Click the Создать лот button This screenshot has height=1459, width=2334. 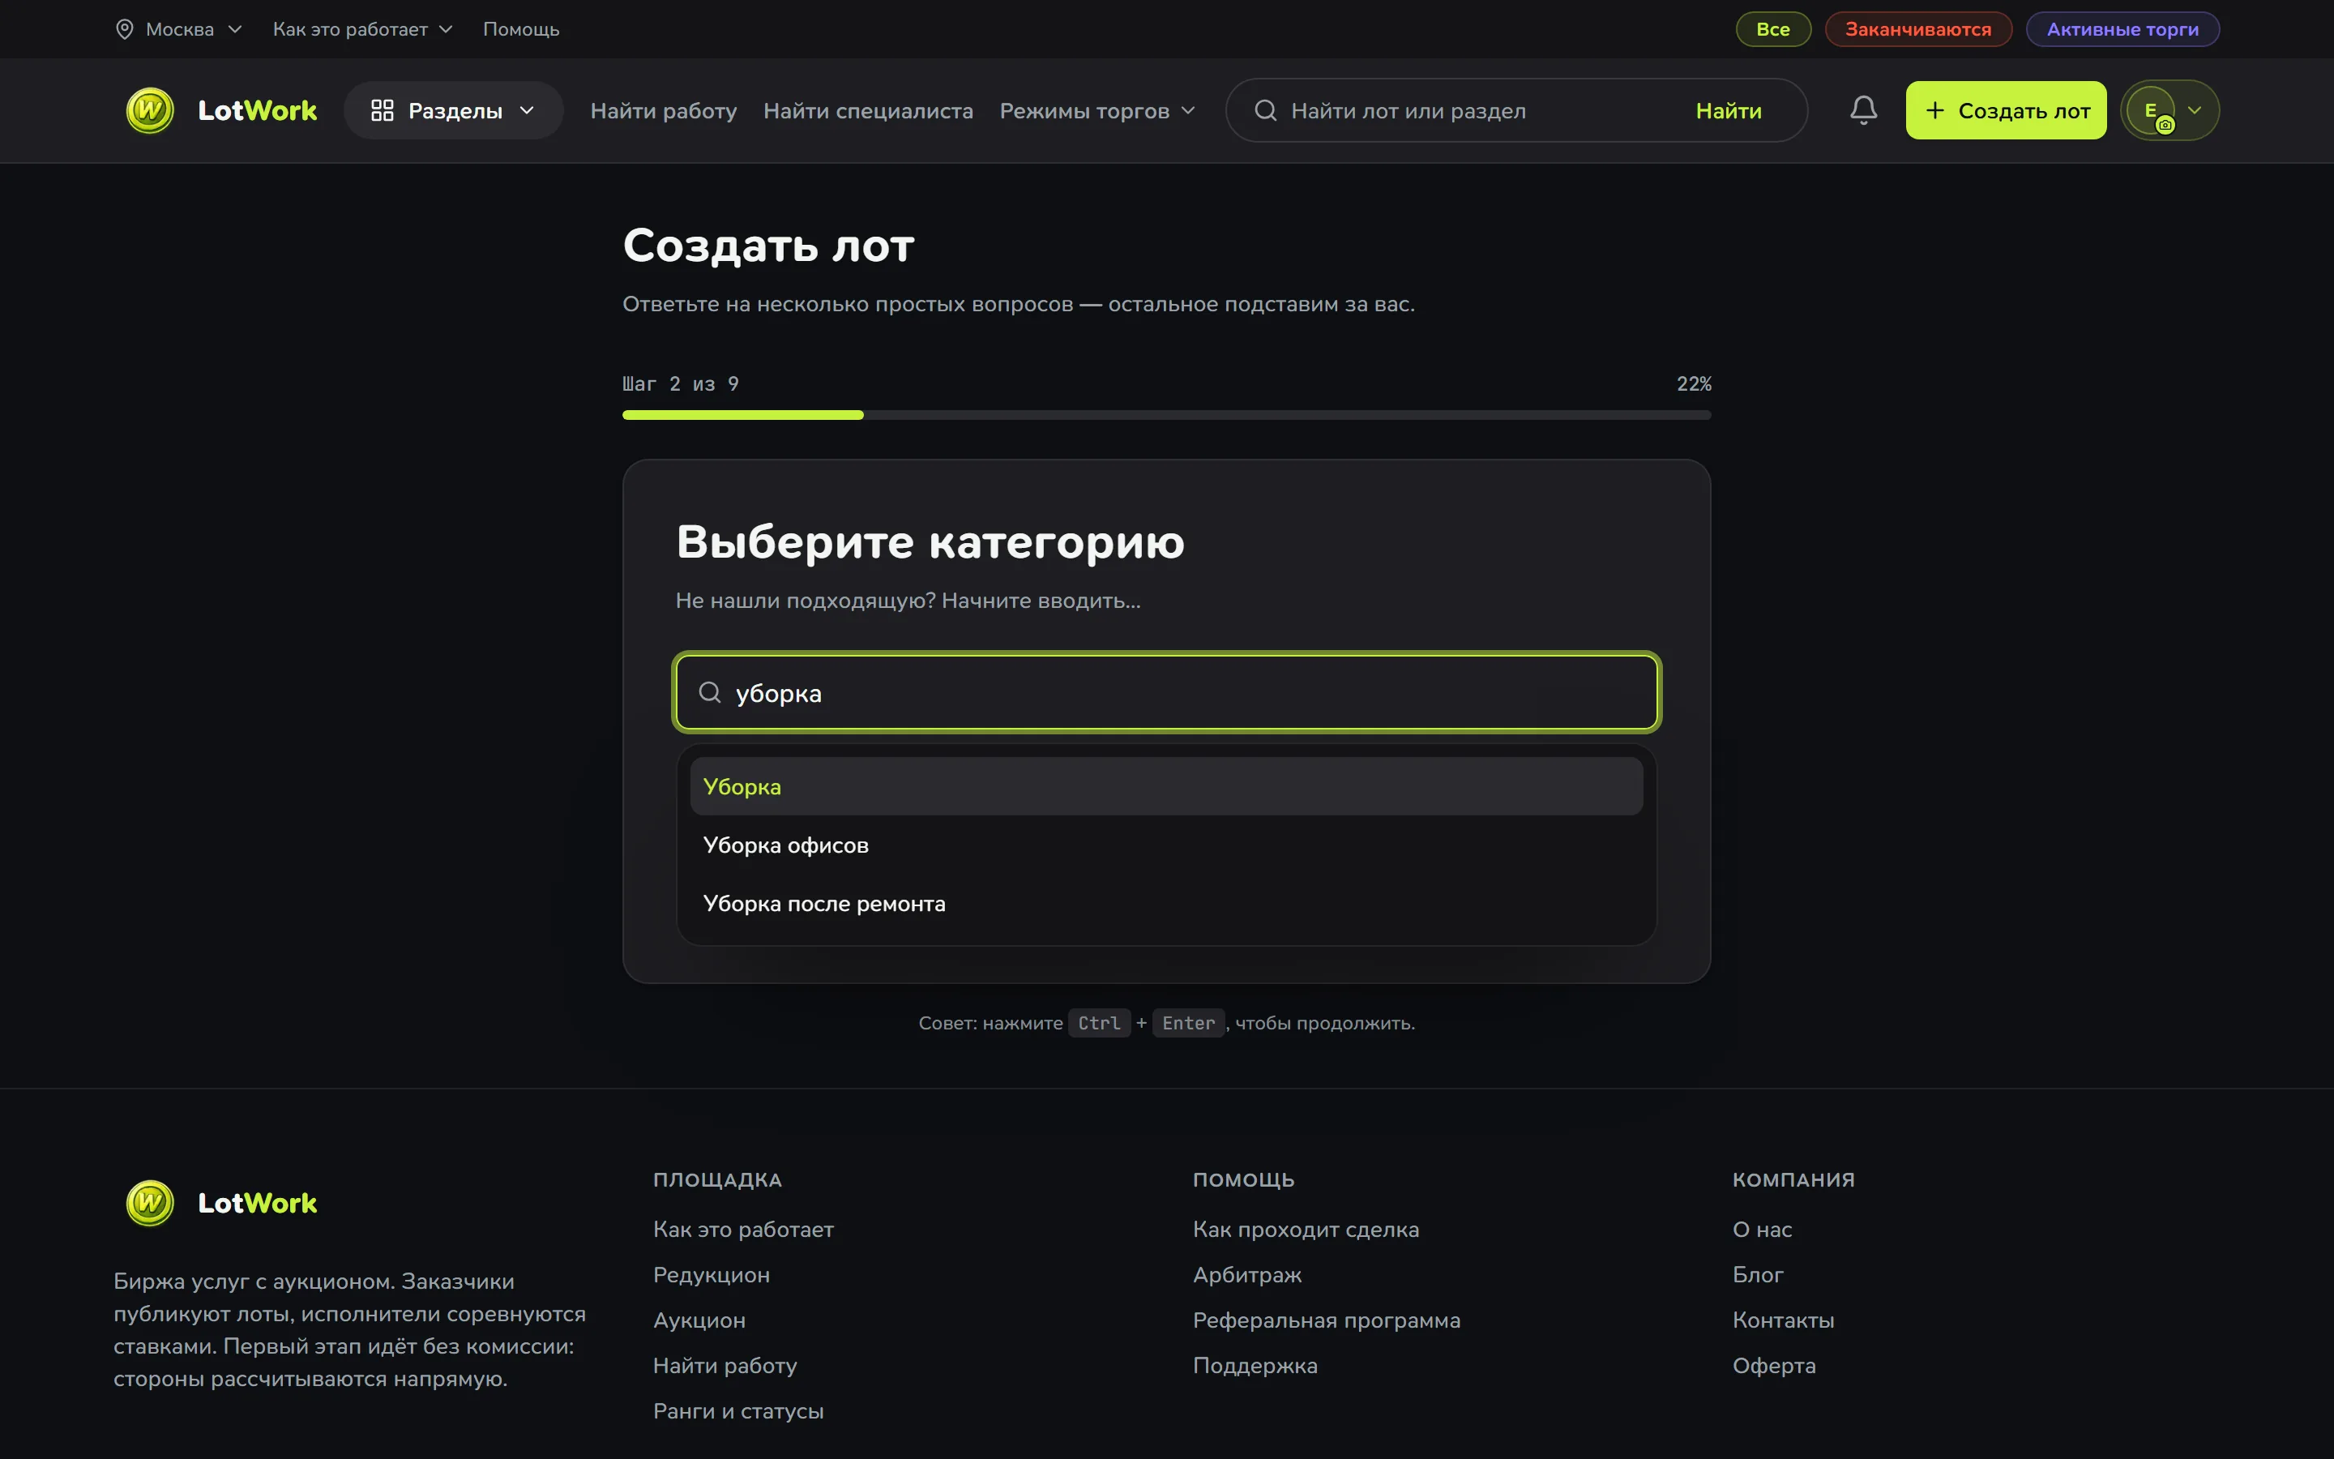(2005, 110)
